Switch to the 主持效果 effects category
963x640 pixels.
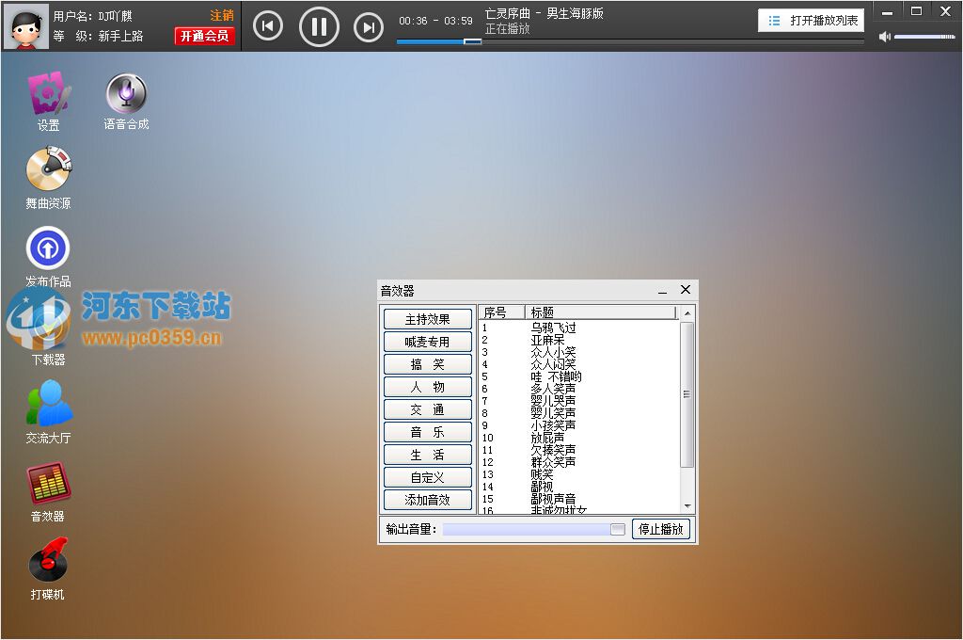pos(427,318)
